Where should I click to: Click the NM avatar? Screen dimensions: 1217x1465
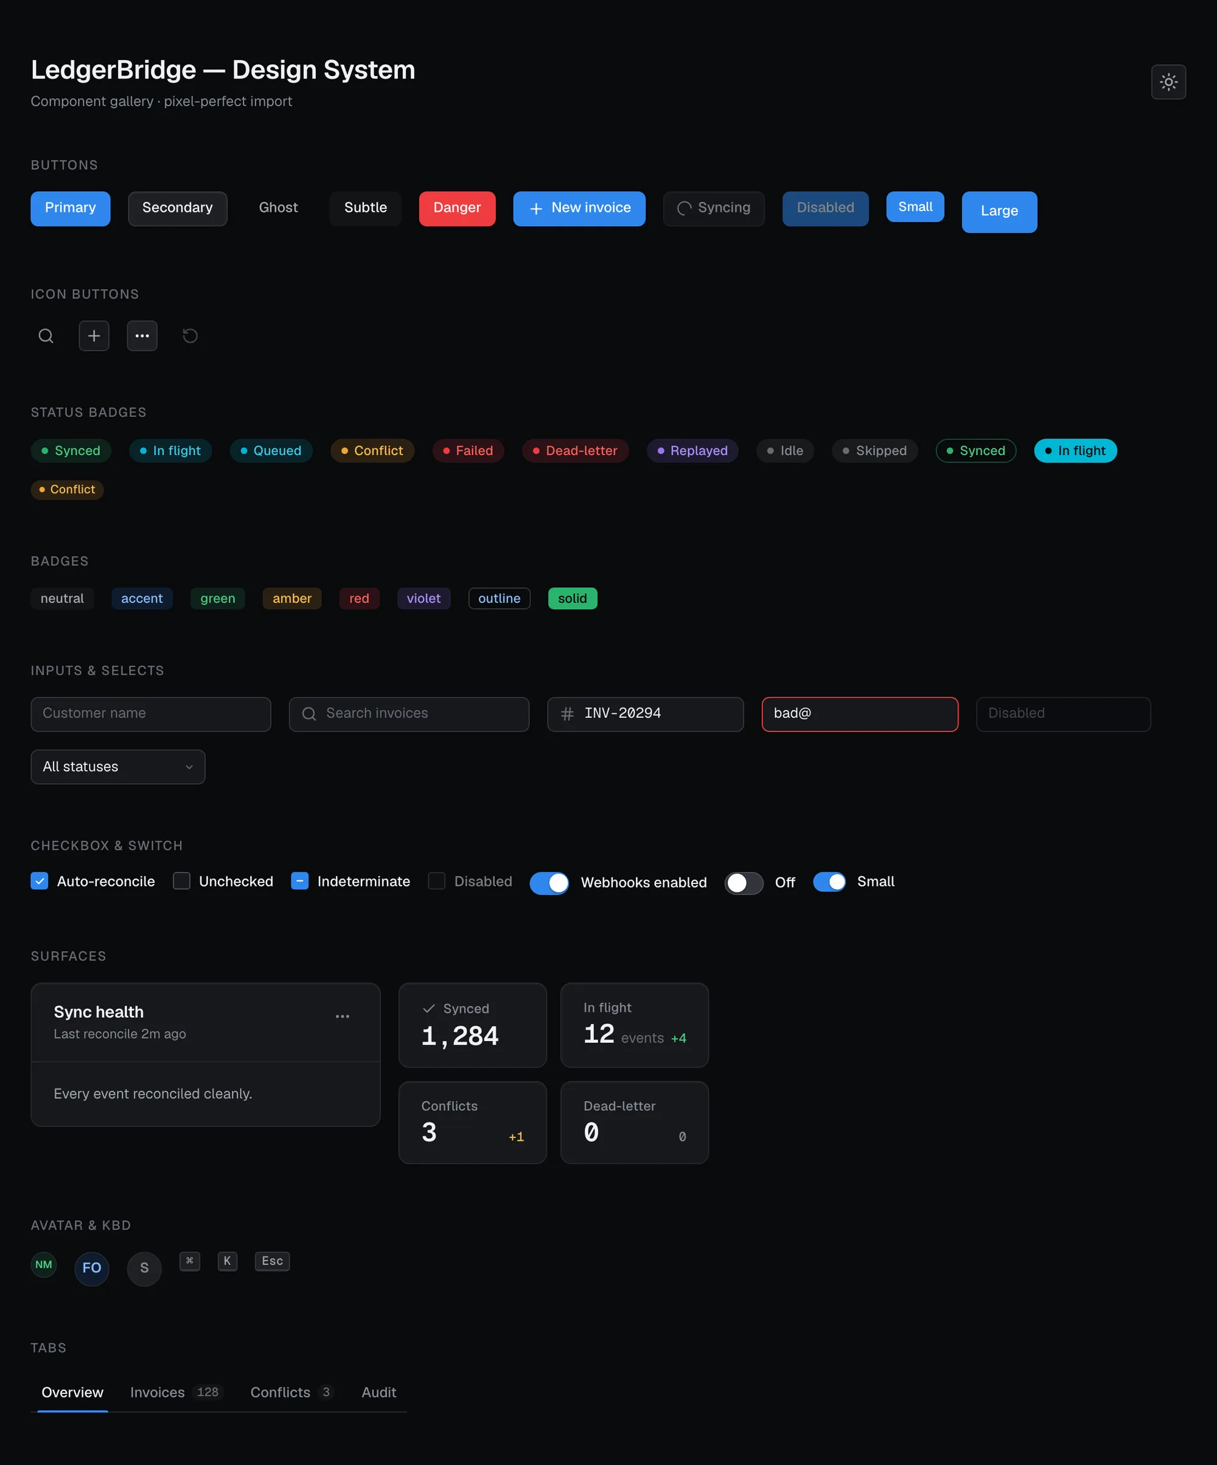coord(44,1265)
